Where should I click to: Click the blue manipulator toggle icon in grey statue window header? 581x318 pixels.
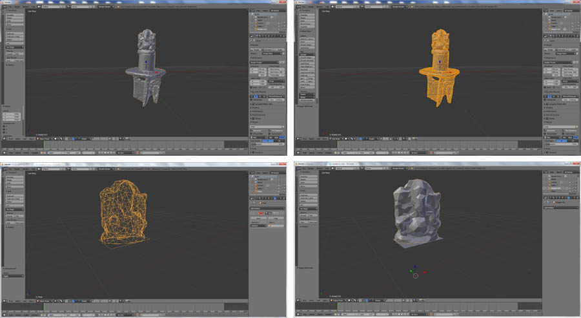tap(73, 139)
